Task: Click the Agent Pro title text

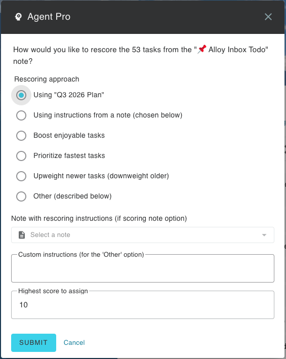Action: click(49, 17)
